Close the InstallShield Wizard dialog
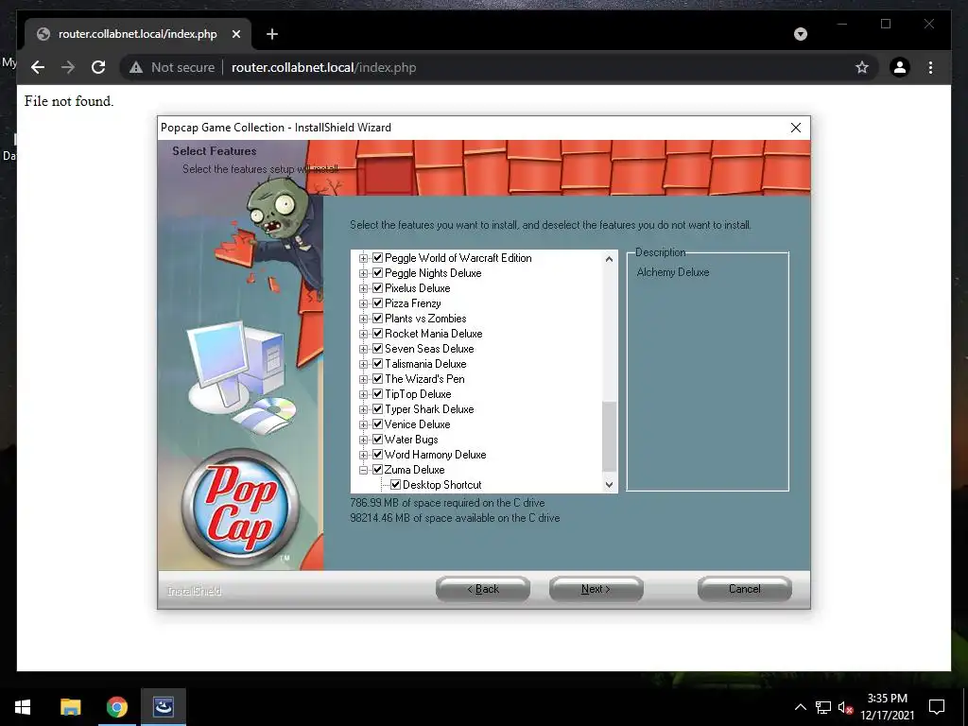Image resolution: width=968 pixels, height=726 pixels. click(x=796, y=128)
